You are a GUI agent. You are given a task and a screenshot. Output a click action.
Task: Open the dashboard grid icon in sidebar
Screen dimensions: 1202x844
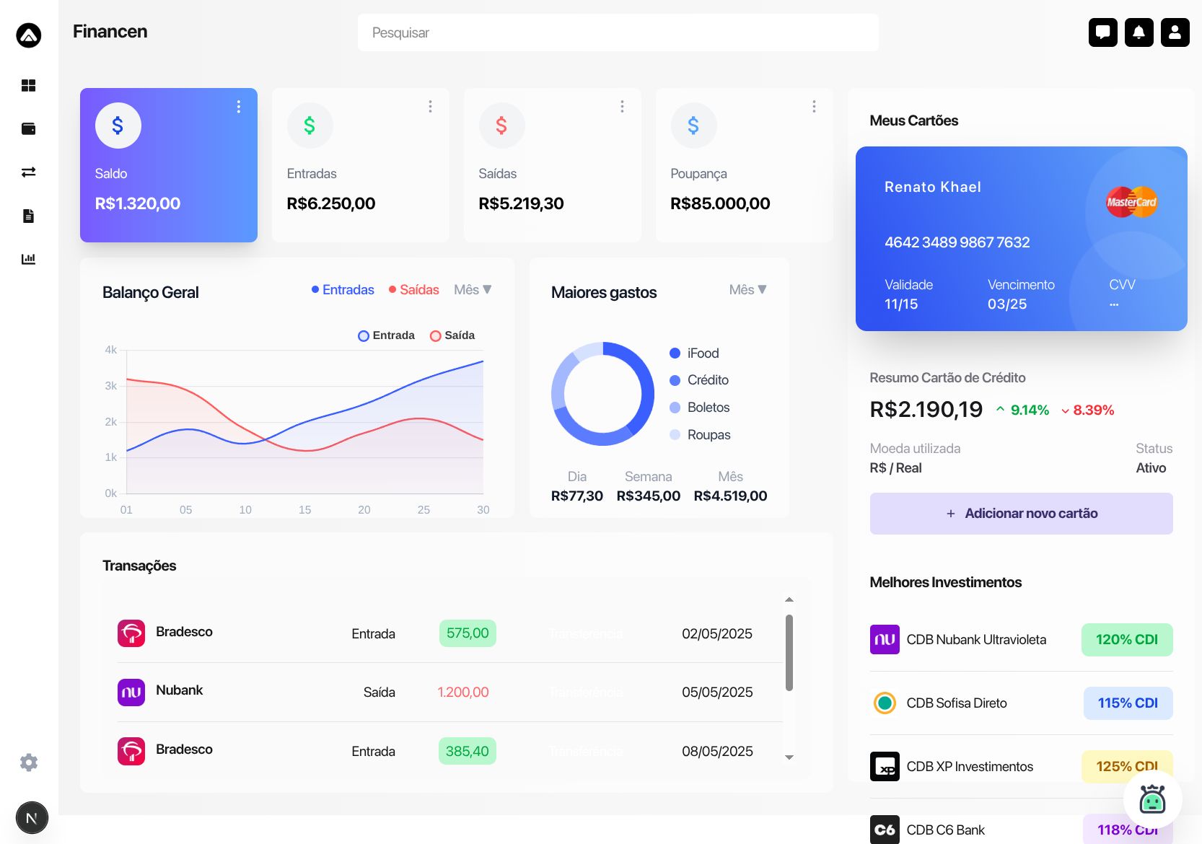point(28,86)
